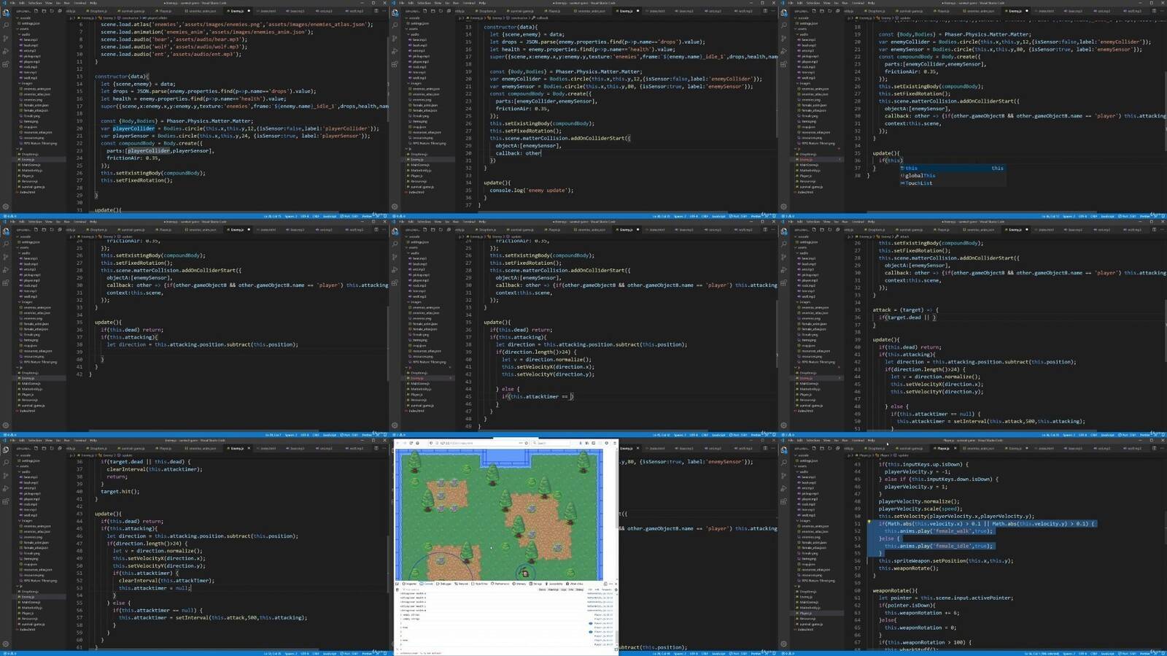Viewport: 1167px width, 656px height.
Task: Click Manage gear in the Player.js window
Action: pyautogui.click(x=783, y=644)
